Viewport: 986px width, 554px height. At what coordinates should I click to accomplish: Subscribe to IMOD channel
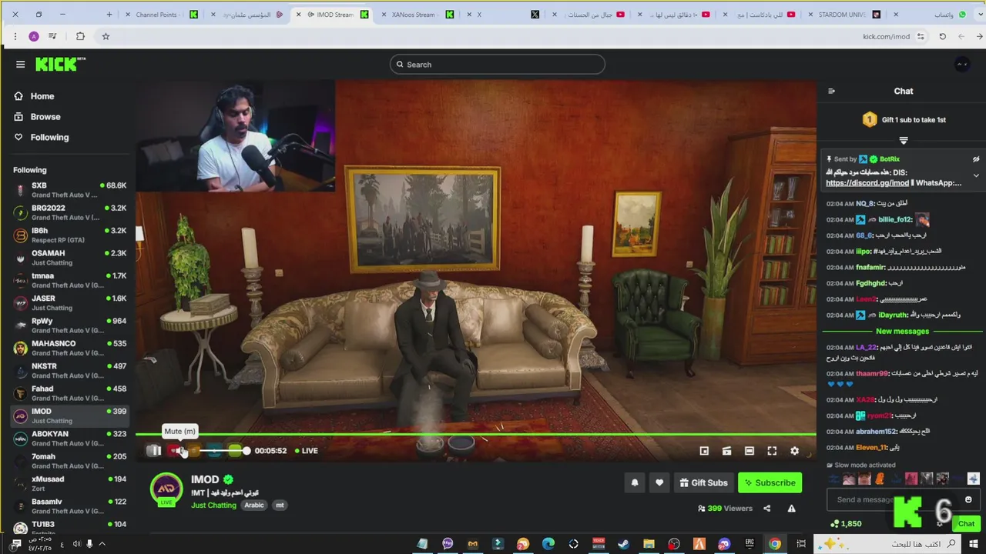pos(770,482)
